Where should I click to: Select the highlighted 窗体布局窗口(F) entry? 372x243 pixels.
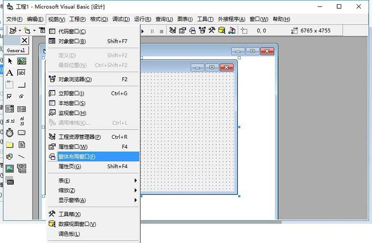[x=94, y=157]
